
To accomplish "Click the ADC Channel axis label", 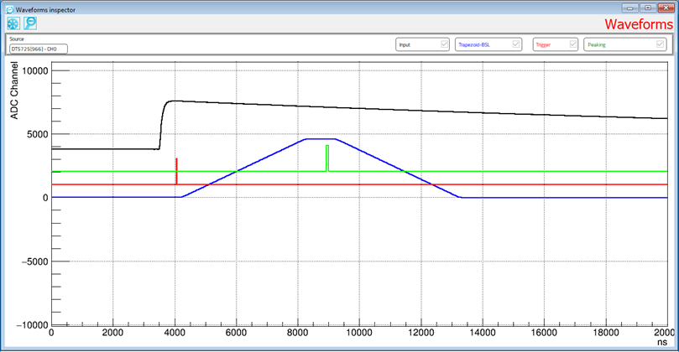I will [x=14, y=91].
